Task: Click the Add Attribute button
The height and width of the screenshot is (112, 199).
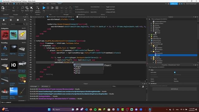Action: click(x=174, y=89)
